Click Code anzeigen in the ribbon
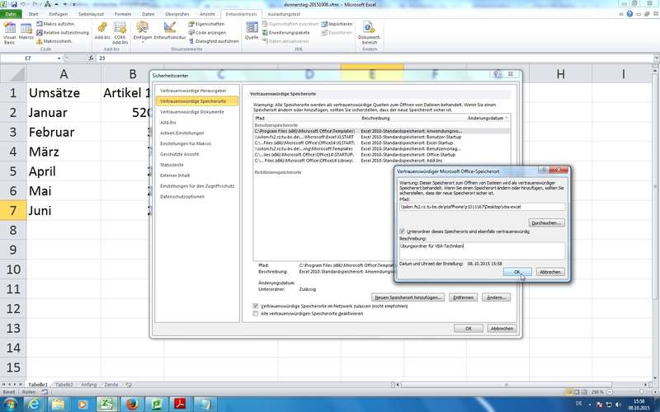This screenshot has height=412, width=660. [207, 32]
